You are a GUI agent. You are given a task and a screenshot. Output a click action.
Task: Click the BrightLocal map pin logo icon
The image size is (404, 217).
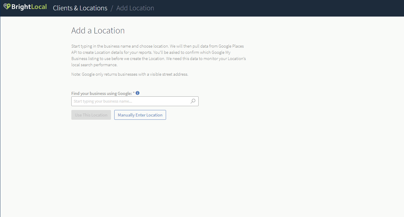pyautogui.click(x=7, y=7)
